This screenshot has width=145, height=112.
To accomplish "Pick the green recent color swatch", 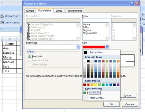I will click(84, 93).
